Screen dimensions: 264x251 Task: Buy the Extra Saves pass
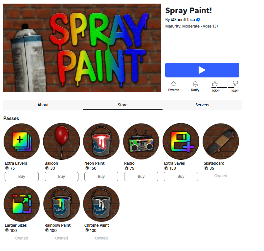pos(181,177)
